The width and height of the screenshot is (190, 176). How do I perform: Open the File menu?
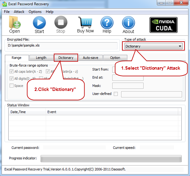point(7,12)
